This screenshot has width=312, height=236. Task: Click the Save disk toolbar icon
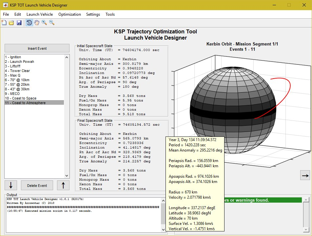[19, 23]
